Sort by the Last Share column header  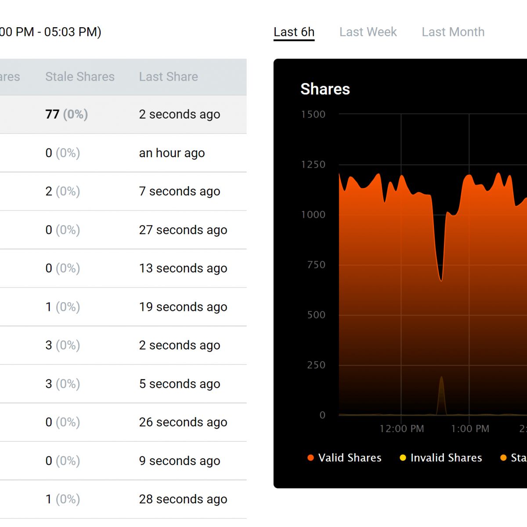[168, 76]
